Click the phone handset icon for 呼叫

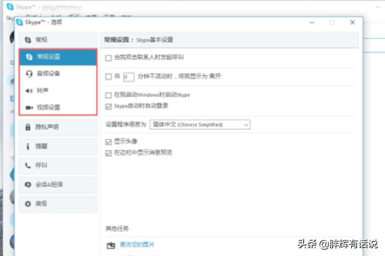[x=28, y=166]
